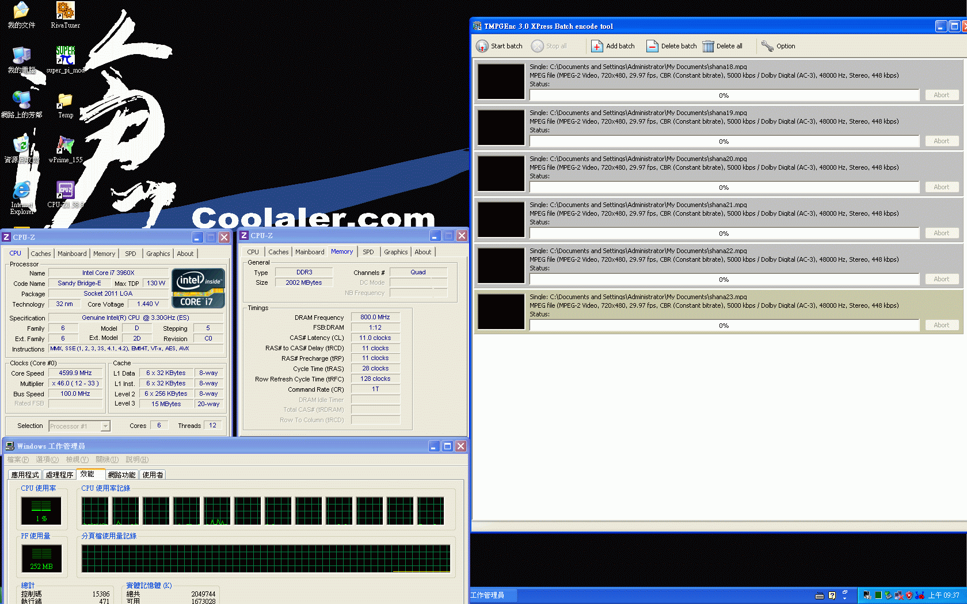
Task: Switch to Processes tab in Task Manager
Action: coord(60,475)
